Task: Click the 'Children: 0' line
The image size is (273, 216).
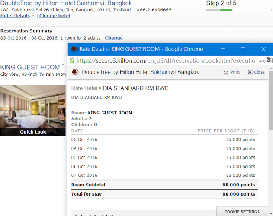Action: pos(84,125)
